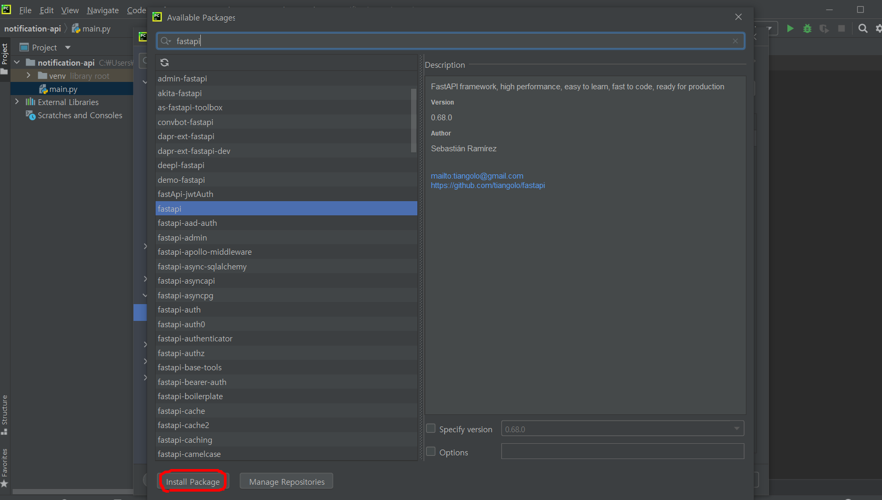Expand External Libraries node
The width and height of the screenshot is (882, 500).
(17, 102)
